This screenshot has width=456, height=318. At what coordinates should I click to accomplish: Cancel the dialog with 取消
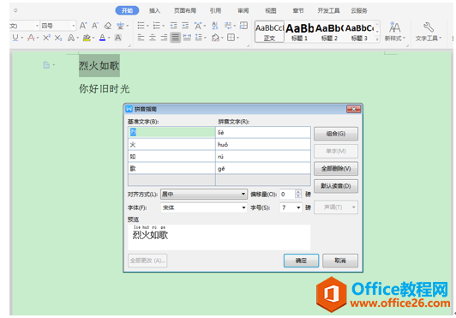340,261
